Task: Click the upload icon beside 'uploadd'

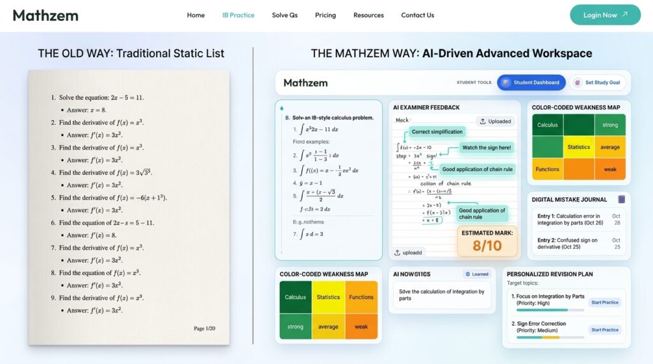Action: (x=397, y=253)
